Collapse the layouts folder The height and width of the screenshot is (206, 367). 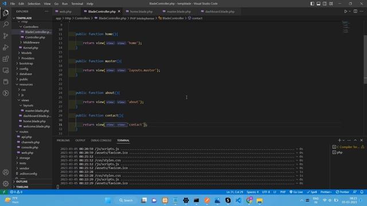click(x=28, y=105)
